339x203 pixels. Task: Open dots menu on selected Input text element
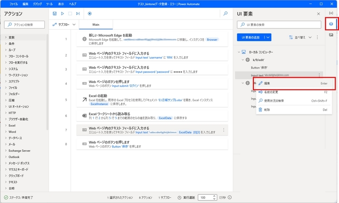click(x=319, y=75)
